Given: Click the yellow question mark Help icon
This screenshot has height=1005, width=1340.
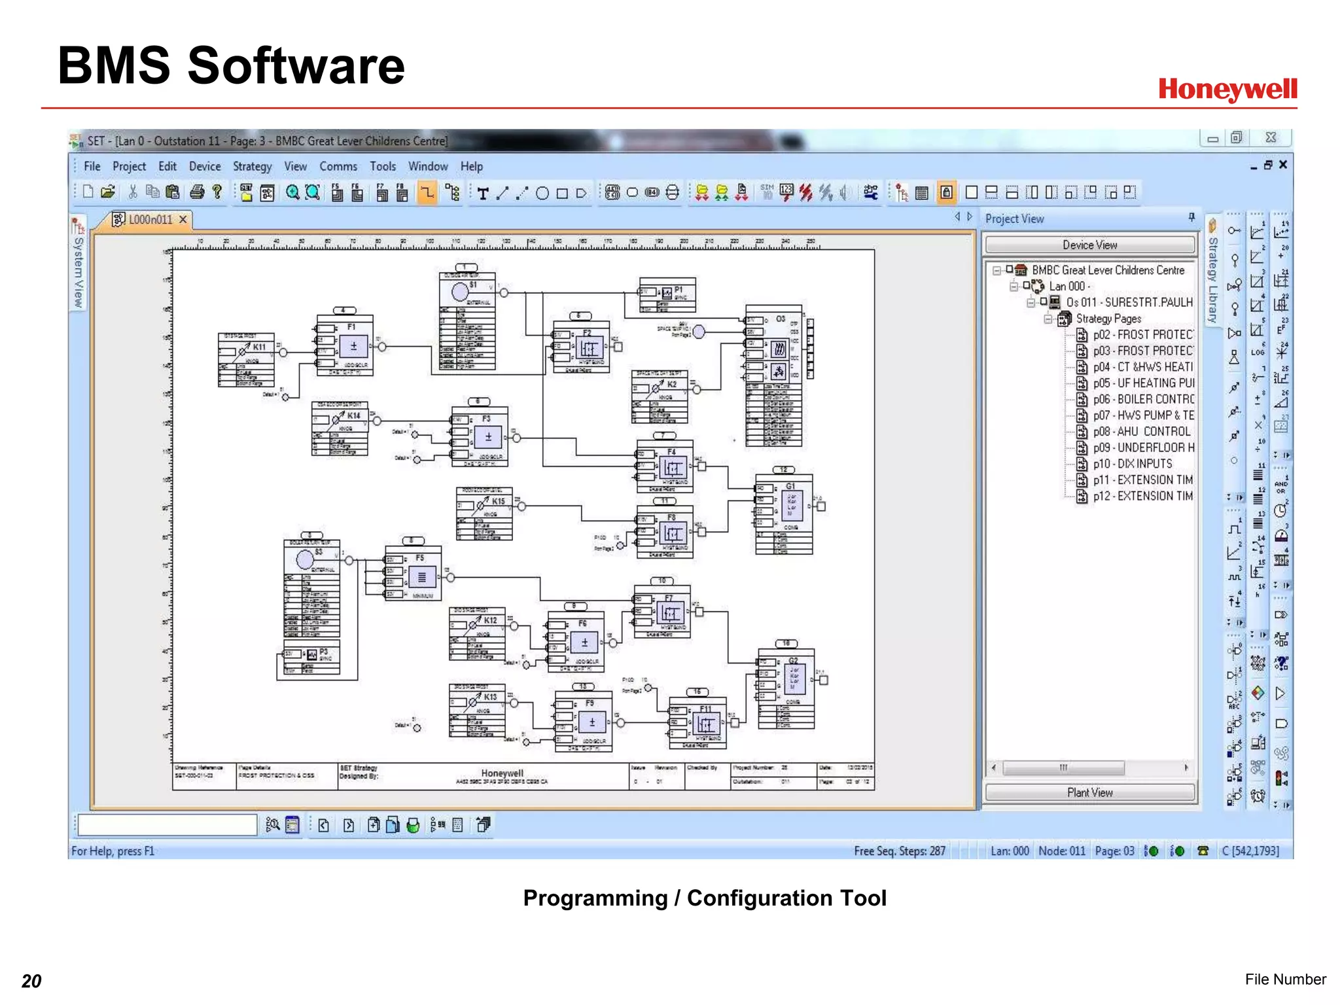Looking at the screenshot, I should click(x=217, y=192).
